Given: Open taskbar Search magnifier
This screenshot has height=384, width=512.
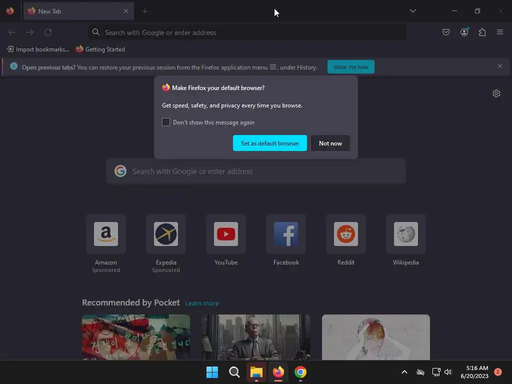Looking at the screenshot, I should 234,372.
